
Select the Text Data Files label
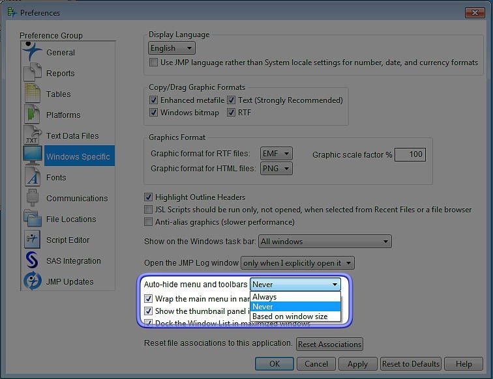coord(72,135)
